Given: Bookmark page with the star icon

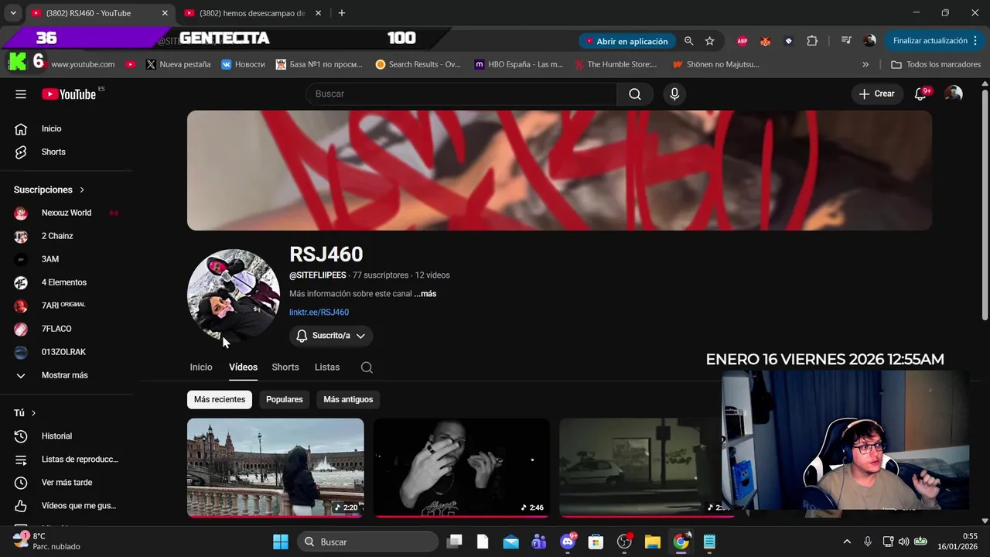Looking at the screenshot, I should point(710,41).
